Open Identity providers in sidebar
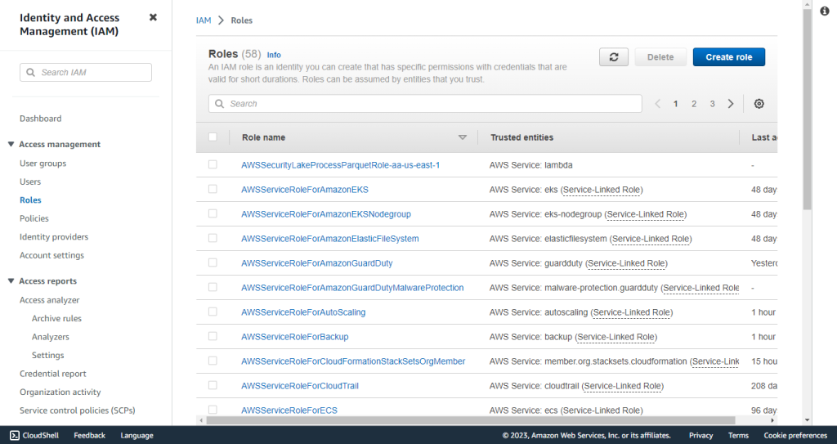Image resolution: width=837 pixels, height=444 pixels. click(54, 236)
